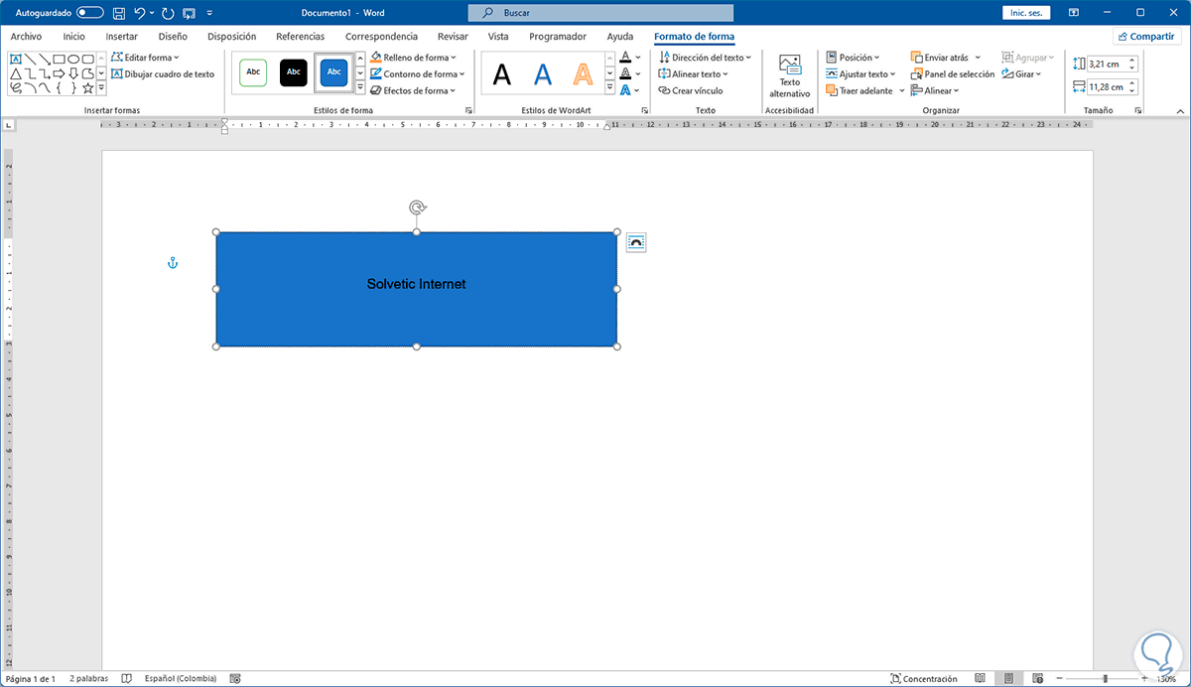Open the Estilos de forma dialog launcher

click(x=468, y=110)
